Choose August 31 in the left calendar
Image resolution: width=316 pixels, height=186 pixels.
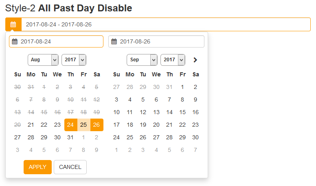pos(70,137)
